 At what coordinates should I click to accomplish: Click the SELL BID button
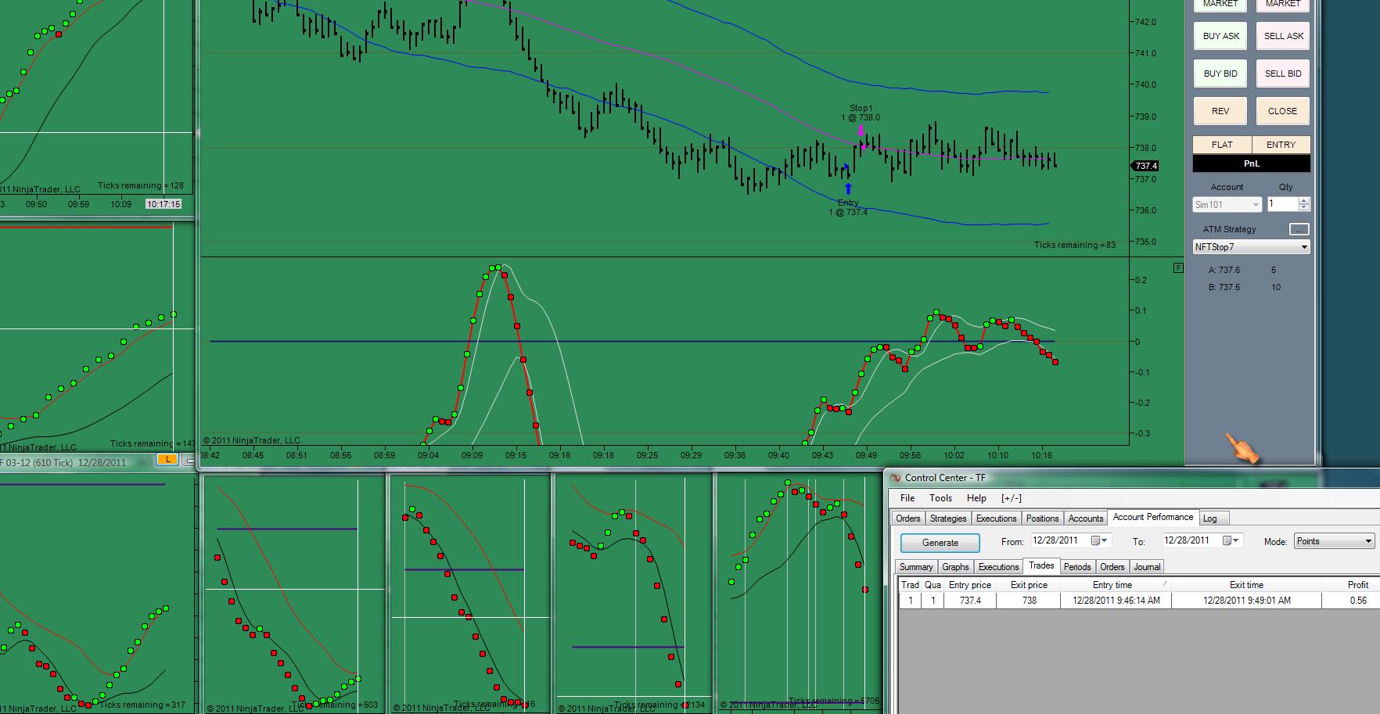pyautogui.click(x=1284, y=74)
